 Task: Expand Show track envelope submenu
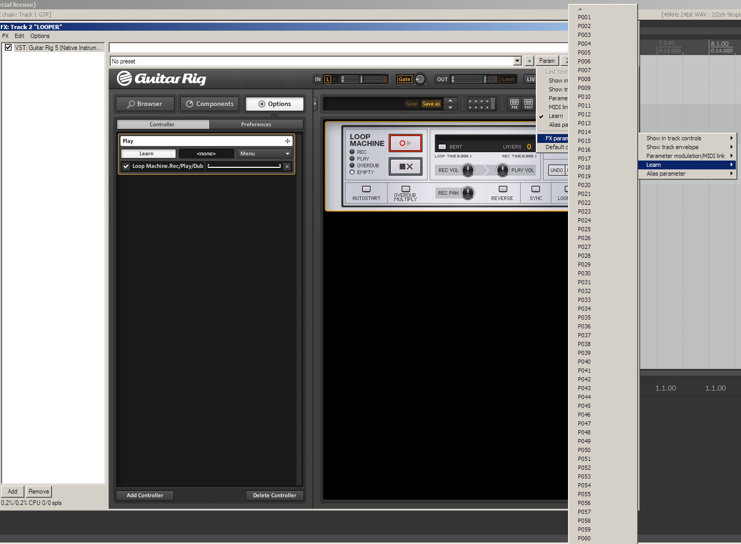pos(686,147)
